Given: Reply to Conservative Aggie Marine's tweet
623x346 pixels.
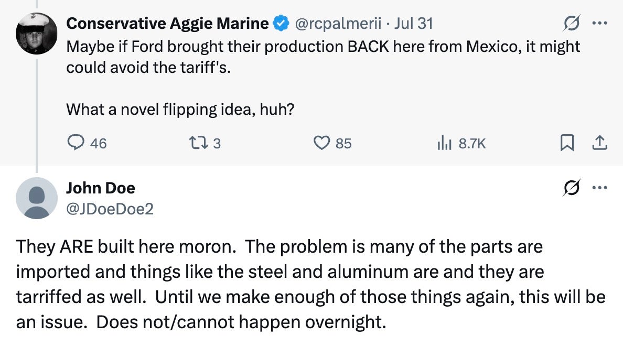Looking at the screenshot, I should point(77,143).
